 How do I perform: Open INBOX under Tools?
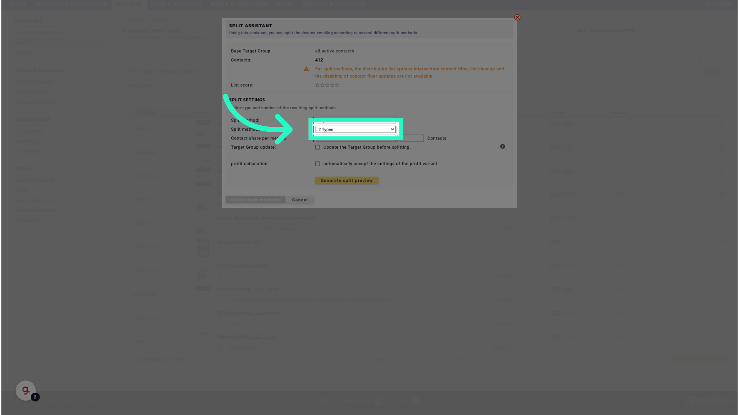tap(21, 191)
